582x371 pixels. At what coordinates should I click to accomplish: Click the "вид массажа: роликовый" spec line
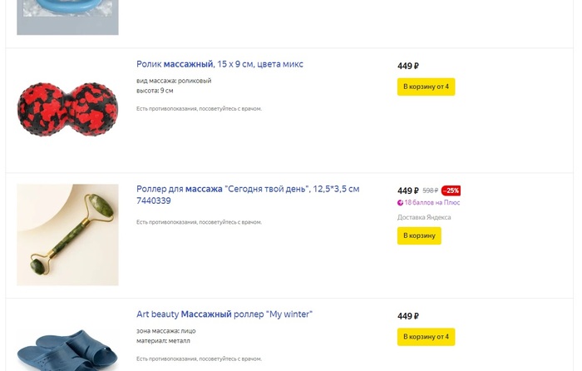(174, 81)
